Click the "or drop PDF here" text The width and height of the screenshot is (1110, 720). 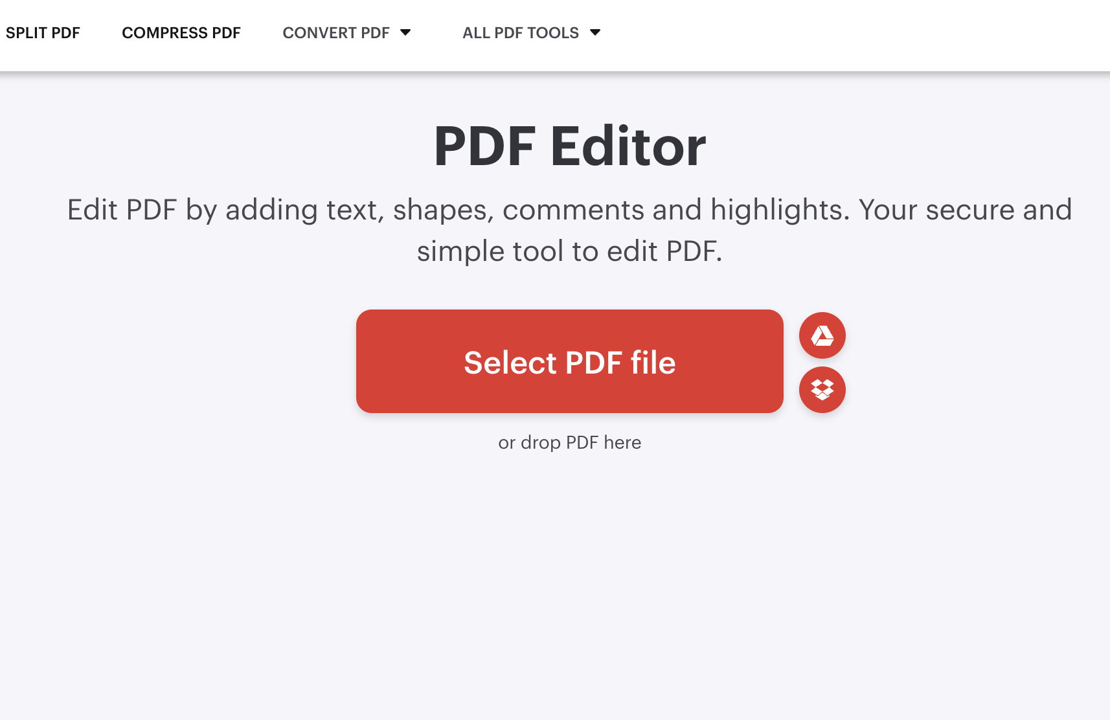(x=570, y=442)
